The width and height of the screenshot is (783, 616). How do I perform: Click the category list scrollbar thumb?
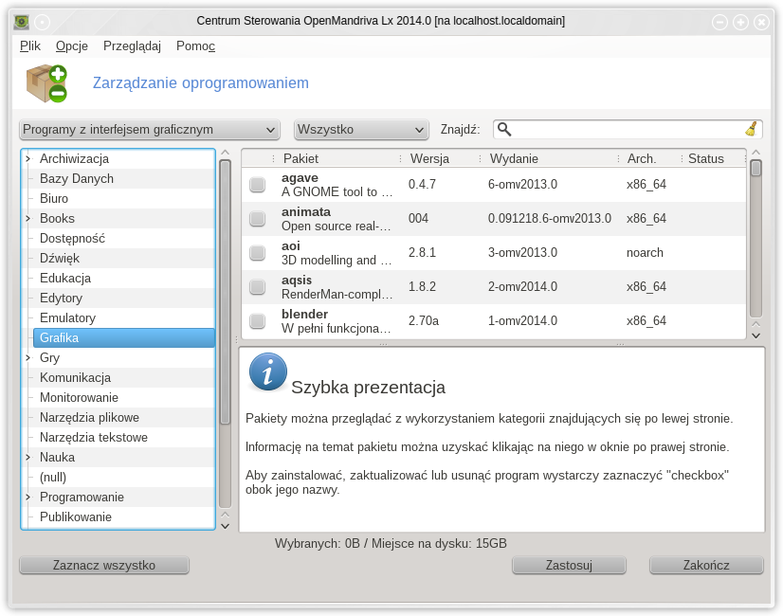click(x=226, y=292)
